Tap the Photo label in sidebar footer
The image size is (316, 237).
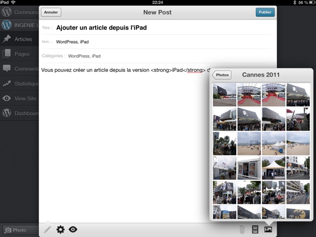[20, 230]
